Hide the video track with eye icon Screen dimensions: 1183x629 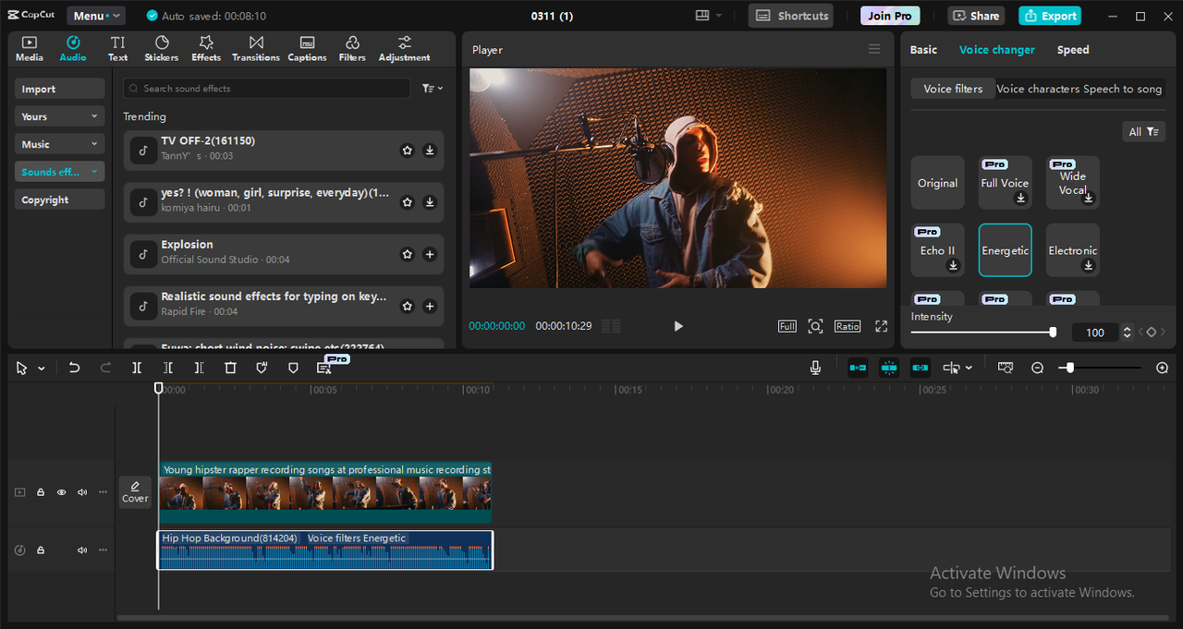coord(62,492)
